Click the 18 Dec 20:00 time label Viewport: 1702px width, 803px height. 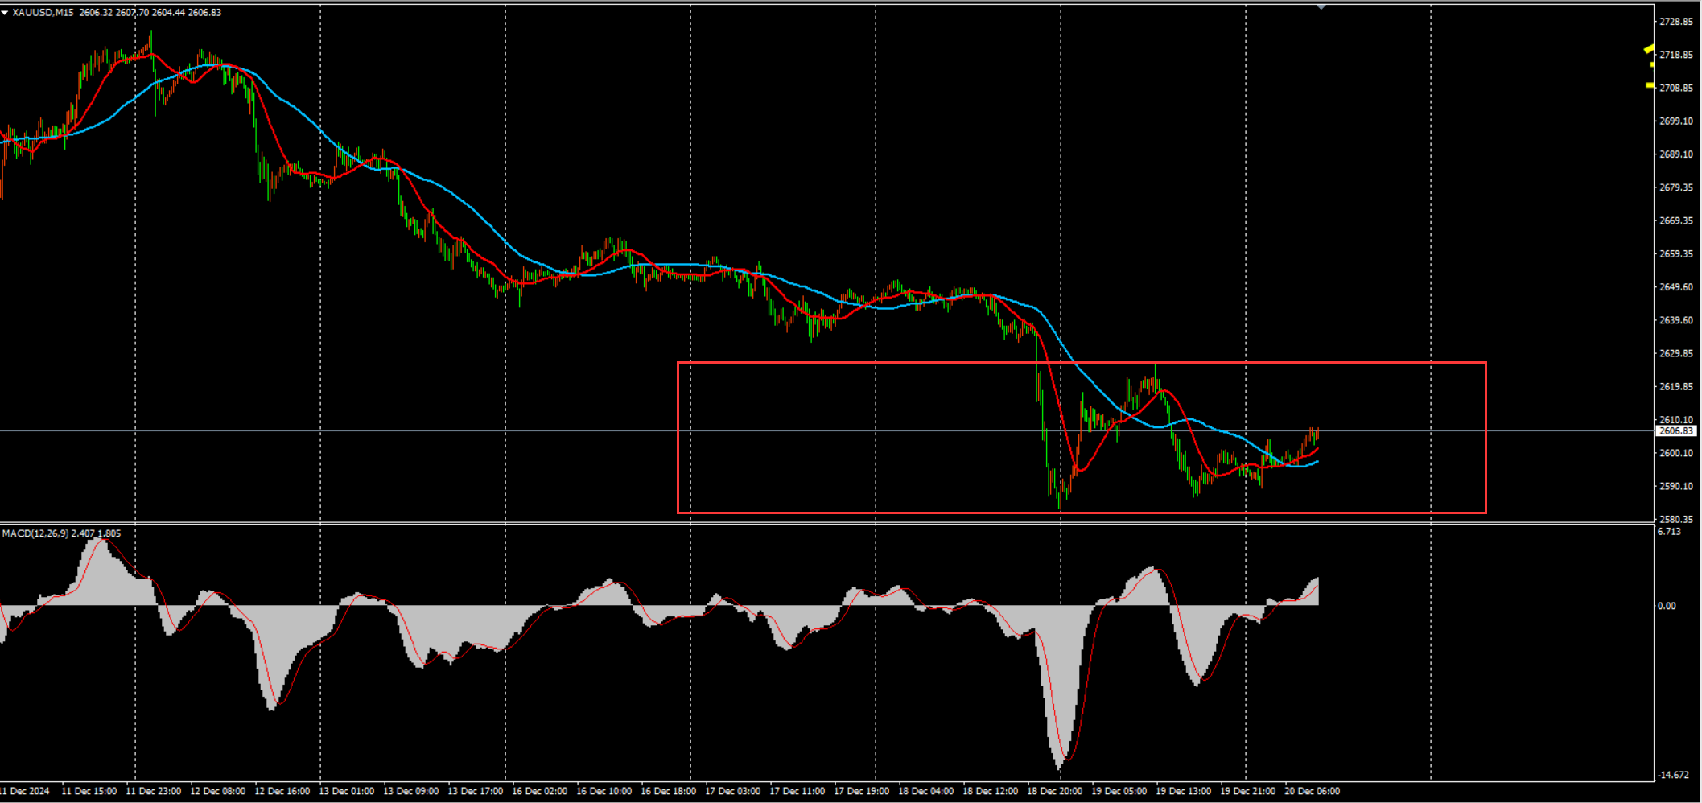point(1054,791)
